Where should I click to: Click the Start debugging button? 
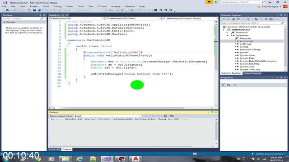pos(112,10)
